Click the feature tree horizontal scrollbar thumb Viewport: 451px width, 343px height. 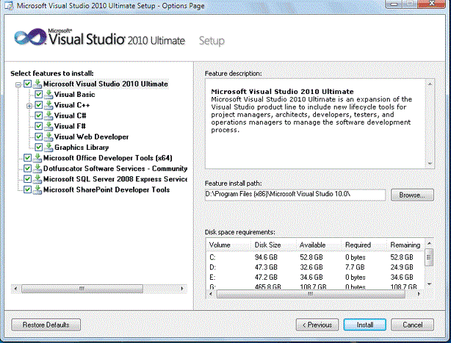point(82,289)
